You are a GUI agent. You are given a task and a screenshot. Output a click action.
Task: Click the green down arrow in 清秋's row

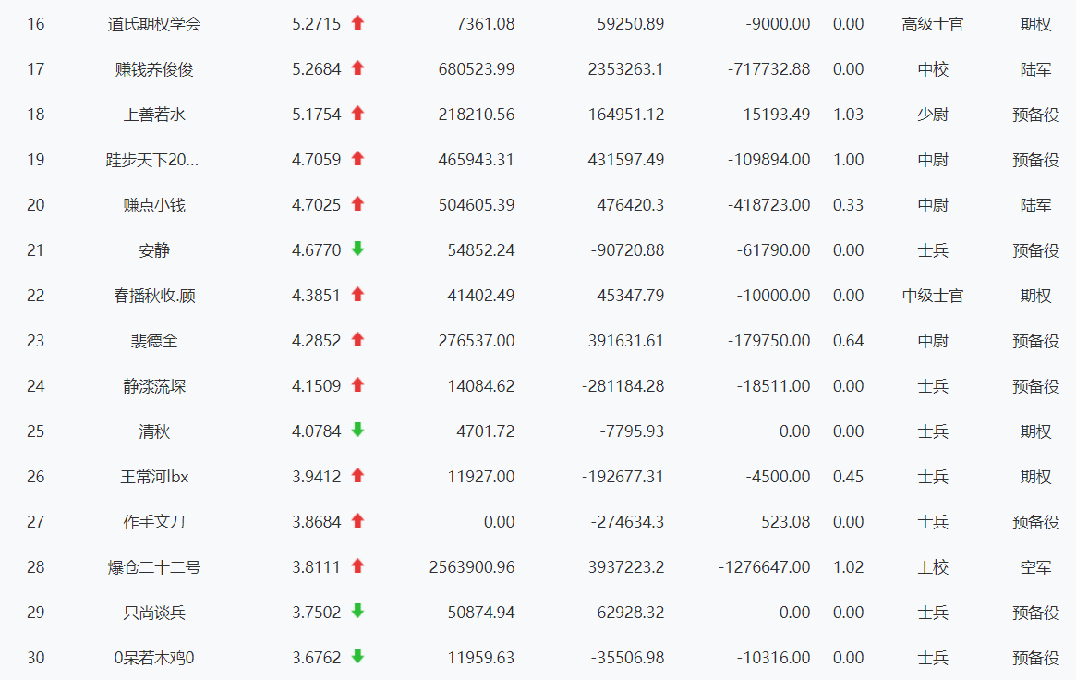[357, 431]
